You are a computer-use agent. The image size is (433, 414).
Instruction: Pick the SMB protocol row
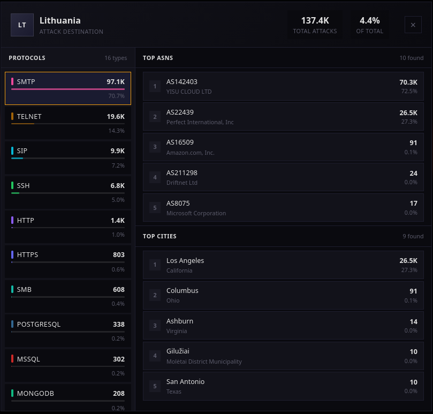68,296
